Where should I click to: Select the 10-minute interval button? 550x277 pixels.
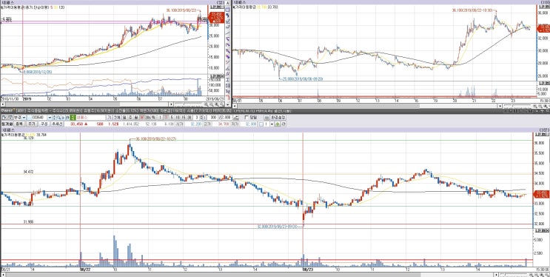tap(178, 117)
